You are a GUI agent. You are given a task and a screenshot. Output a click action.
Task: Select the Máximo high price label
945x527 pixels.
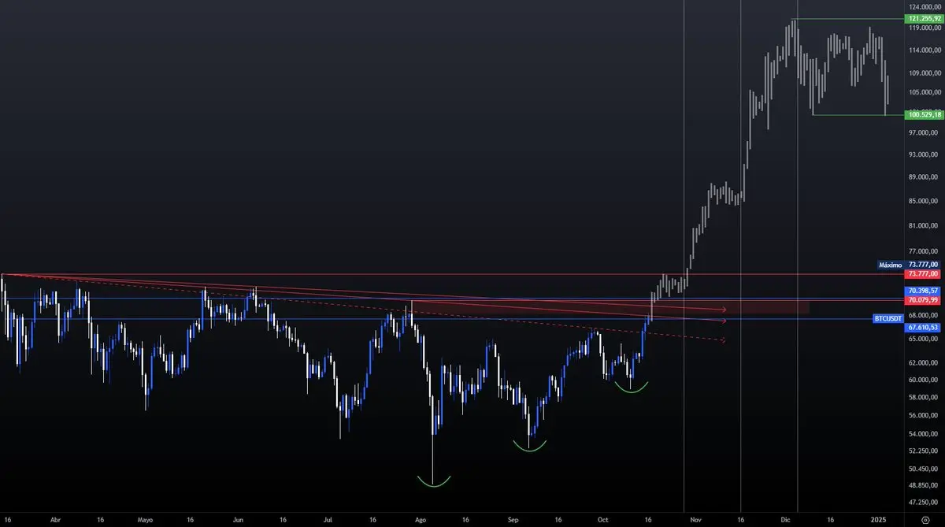click(891, 265)
